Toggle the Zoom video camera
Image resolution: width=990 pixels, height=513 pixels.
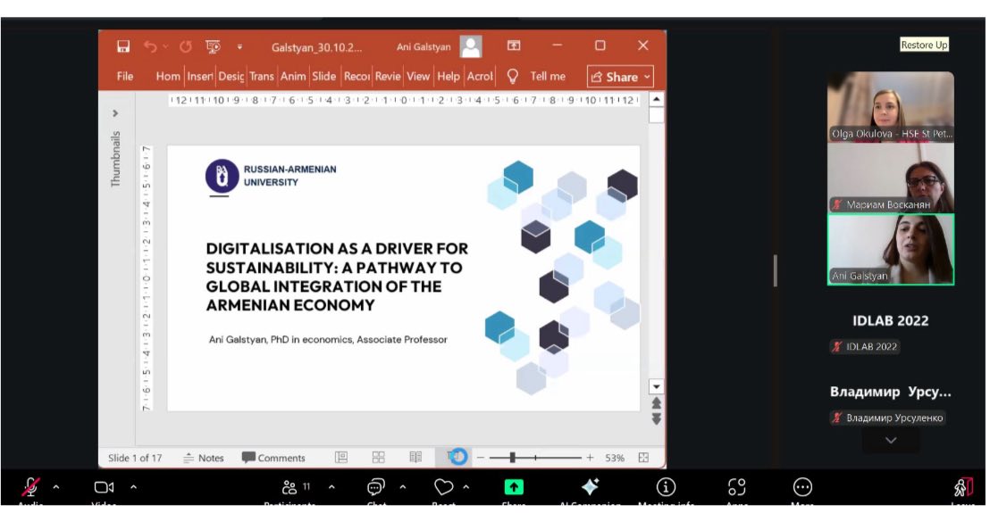tap(105, 487)
